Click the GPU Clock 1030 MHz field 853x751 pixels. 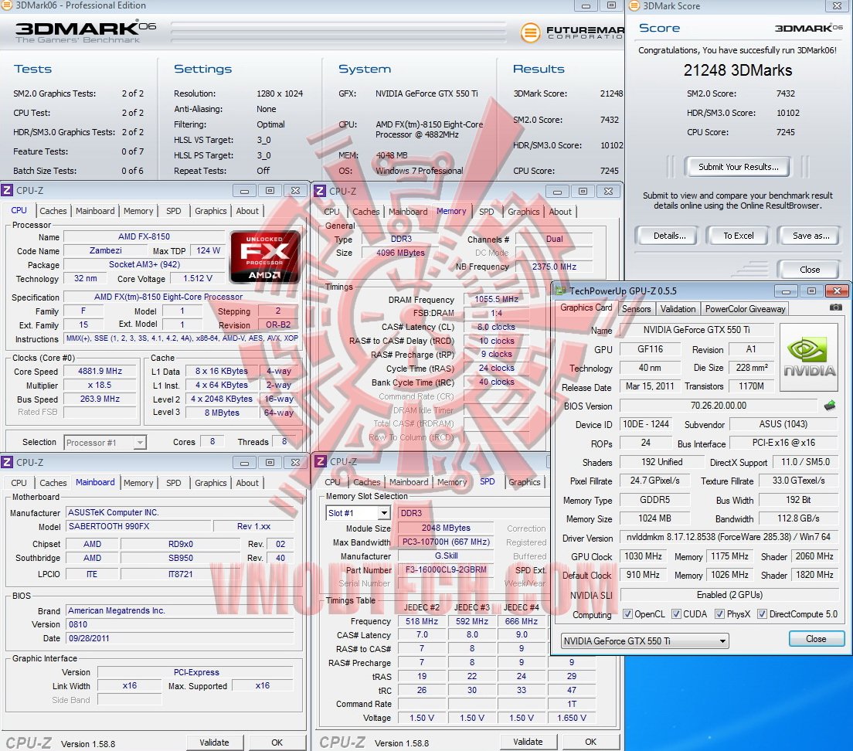(x=643, y=556)
